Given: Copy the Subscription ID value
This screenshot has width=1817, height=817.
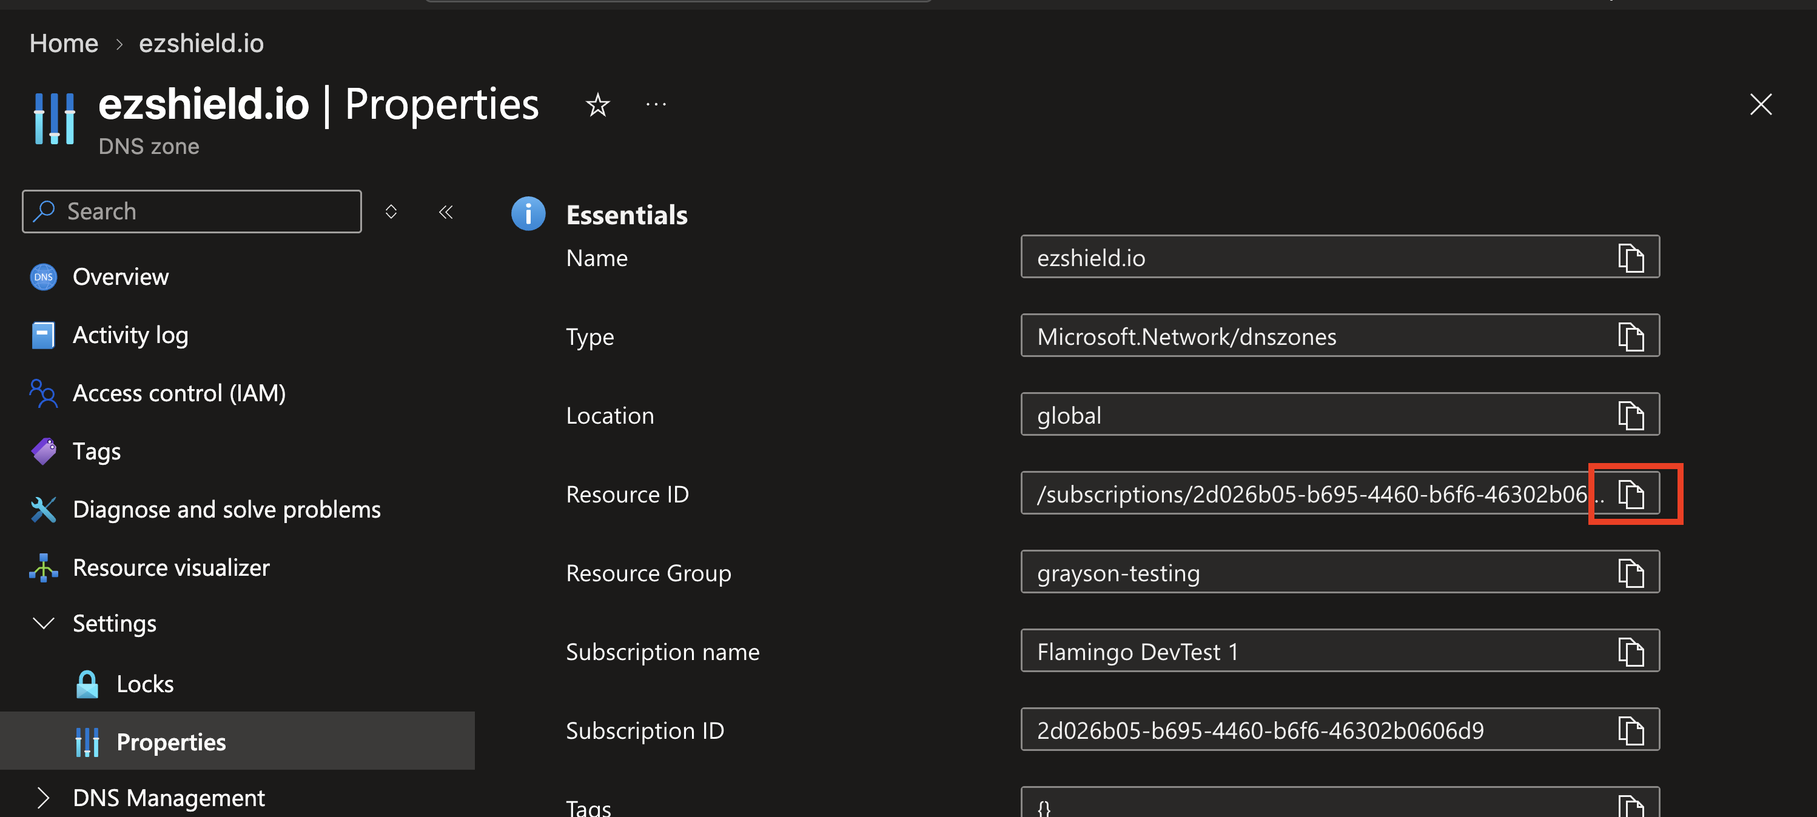Looking at the screenshot, I should [x=1630, y=730].
